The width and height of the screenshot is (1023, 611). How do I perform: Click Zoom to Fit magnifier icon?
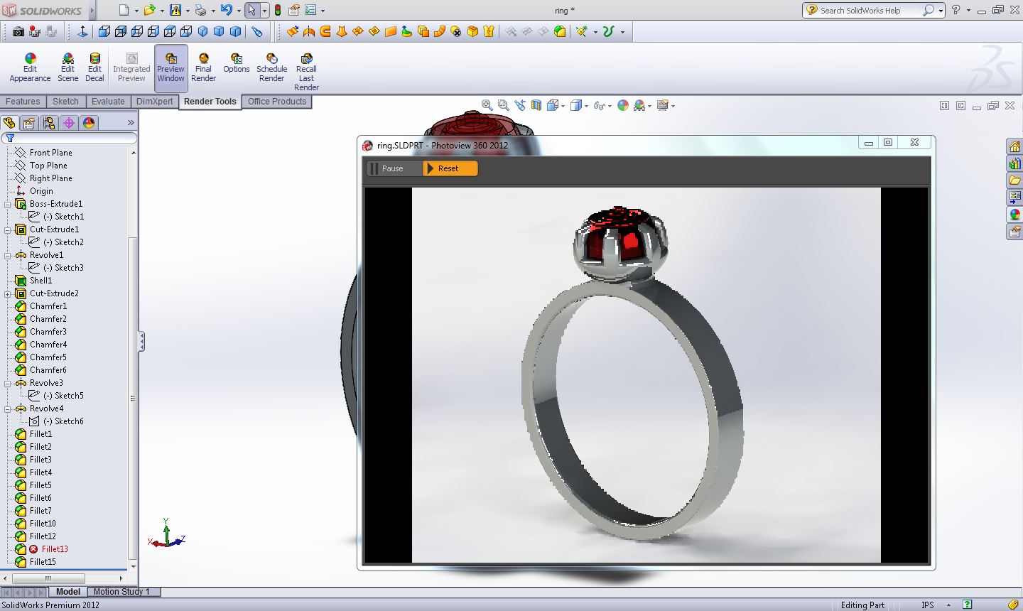tap(487, 105)
